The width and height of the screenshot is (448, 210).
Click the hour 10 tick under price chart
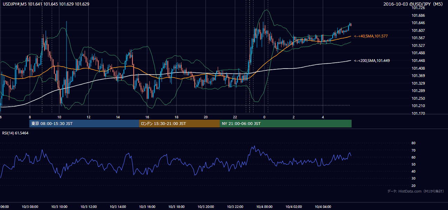59,117
